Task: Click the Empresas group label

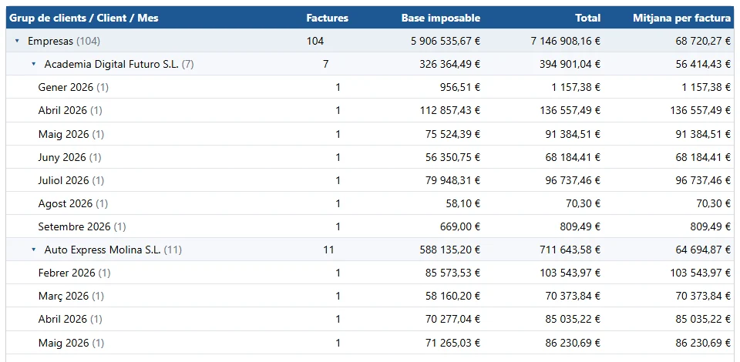Action: (51, 41)
